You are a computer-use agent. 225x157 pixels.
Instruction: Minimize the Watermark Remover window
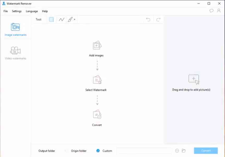click(x=199, y=3)
